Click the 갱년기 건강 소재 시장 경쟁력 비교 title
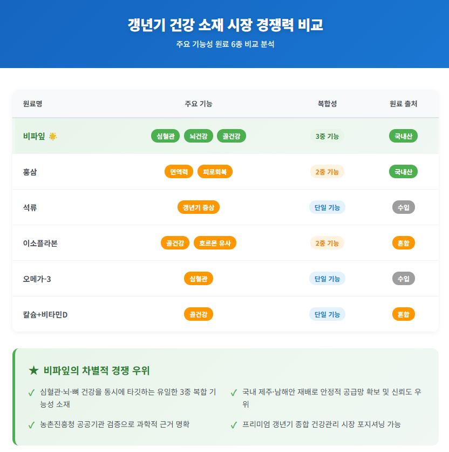The width and height of the screenshot is (449, 452). (x=224, y=25)
